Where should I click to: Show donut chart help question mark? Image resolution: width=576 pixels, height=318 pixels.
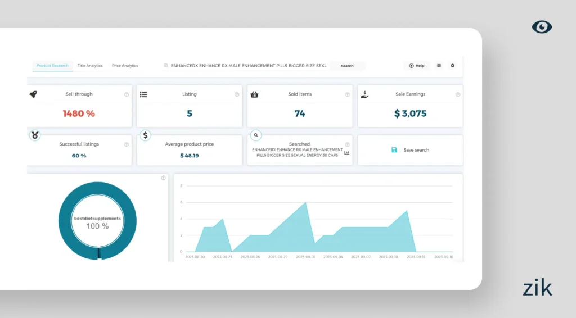click(x=164, y=178)
